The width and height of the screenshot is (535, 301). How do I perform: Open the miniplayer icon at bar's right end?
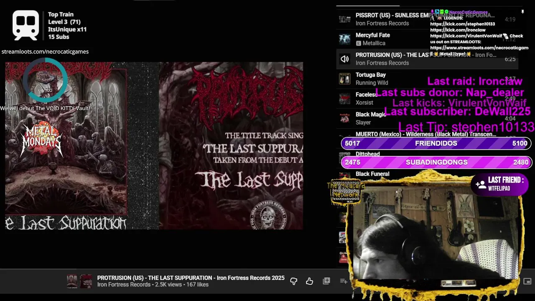click(x=527, y=281)
